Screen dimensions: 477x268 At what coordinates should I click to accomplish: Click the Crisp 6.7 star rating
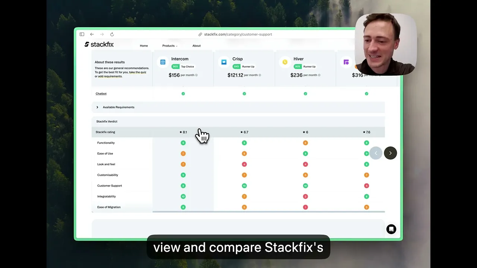click(x=244, y=132)
